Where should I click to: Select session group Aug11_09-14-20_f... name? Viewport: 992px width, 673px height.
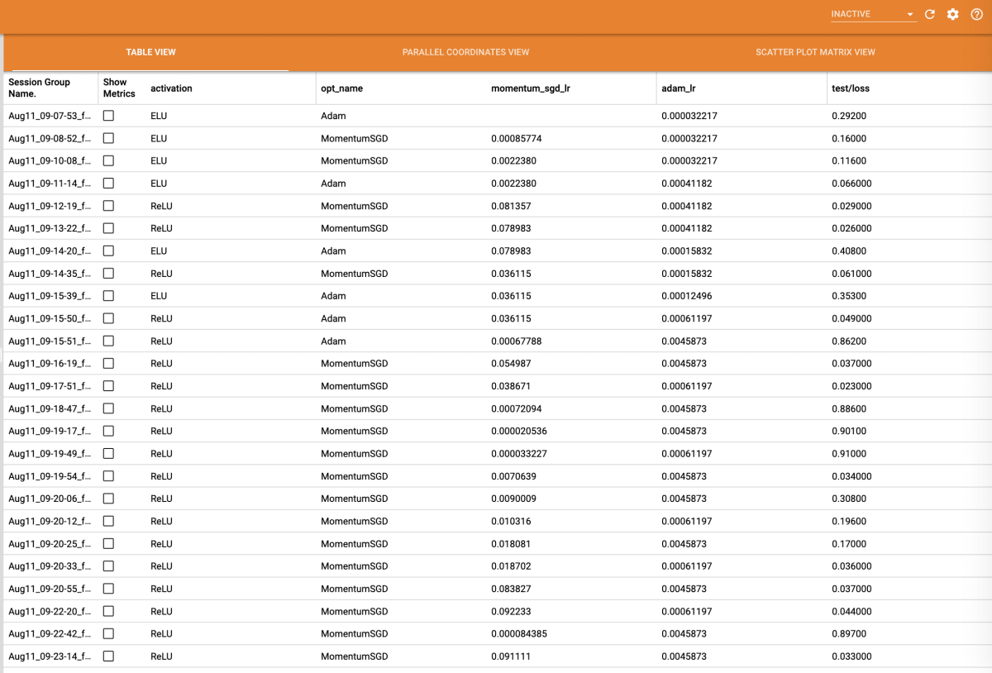tap(50, 251)
